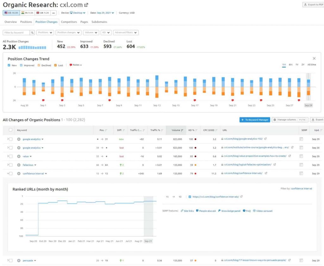
Task: Close the Position Changes Trend panel
Action: [x=314, y=59]
